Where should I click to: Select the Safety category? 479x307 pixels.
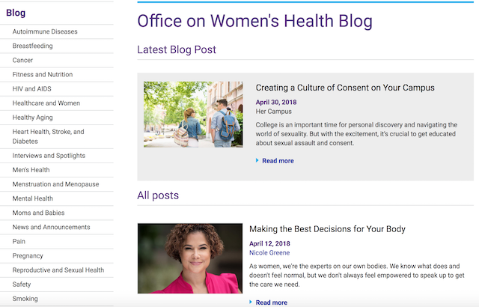click(x=22, y=285)
